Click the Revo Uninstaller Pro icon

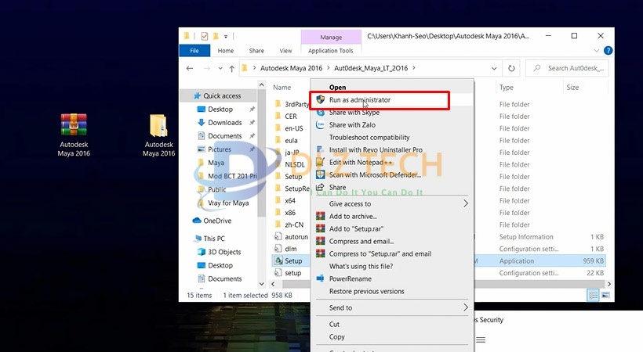pyautogui.click(x=321, y=150)
